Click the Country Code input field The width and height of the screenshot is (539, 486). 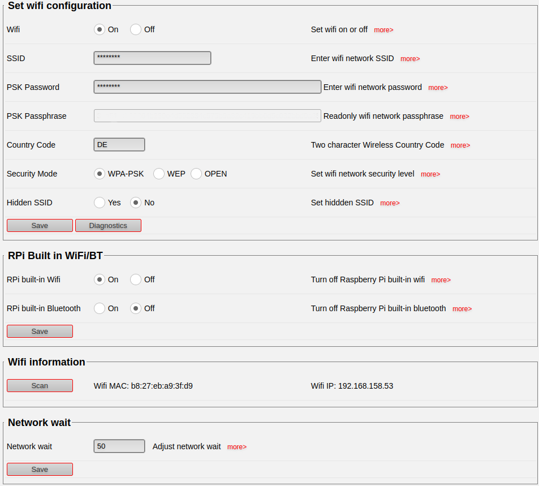pyautogui.click(x=119, y=144)
